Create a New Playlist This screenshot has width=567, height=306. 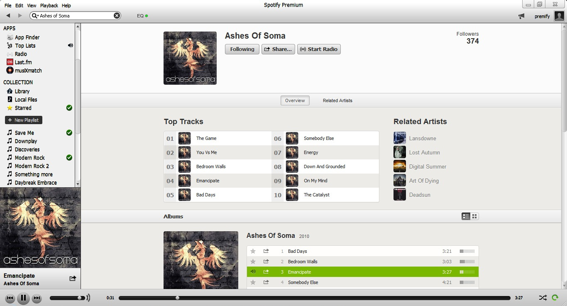click(x=24, y=120)
